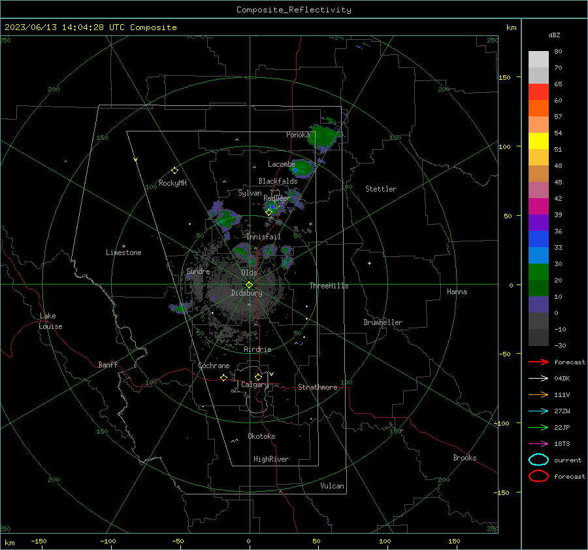
Task: Click the Banff city label
Action: click(108, 365)
